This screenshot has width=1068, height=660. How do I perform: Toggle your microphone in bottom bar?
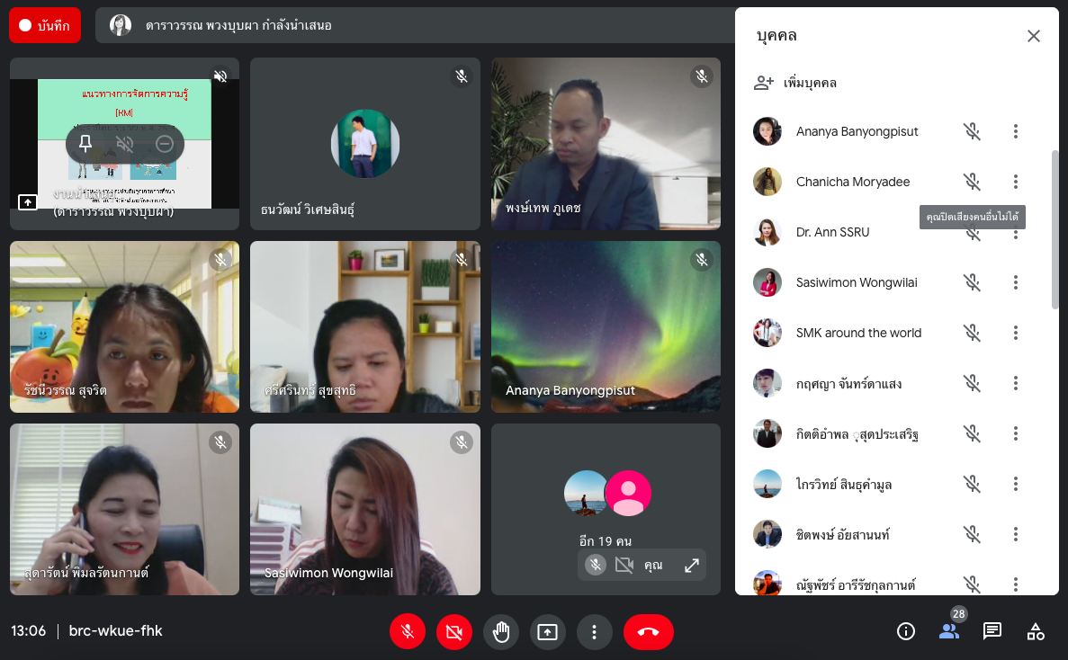(408, 632)
